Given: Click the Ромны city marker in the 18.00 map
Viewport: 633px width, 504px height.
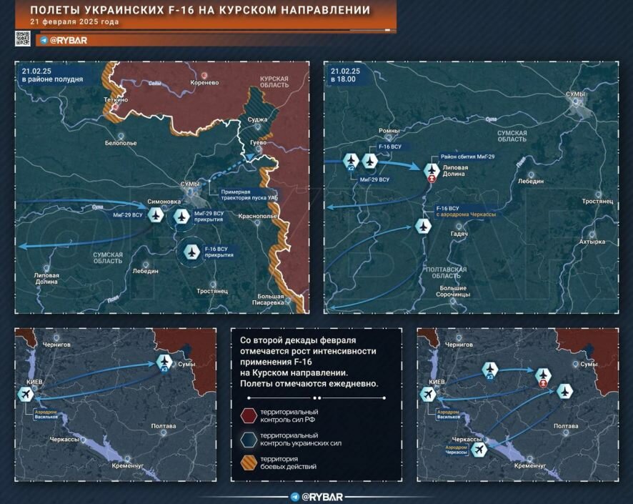Looking at the screenshot, I should [x=389, y=138].
